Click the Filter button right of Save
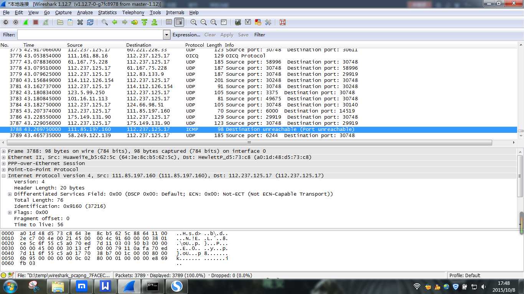This screenshot has width=524, height=294. (x=260, y=35)
